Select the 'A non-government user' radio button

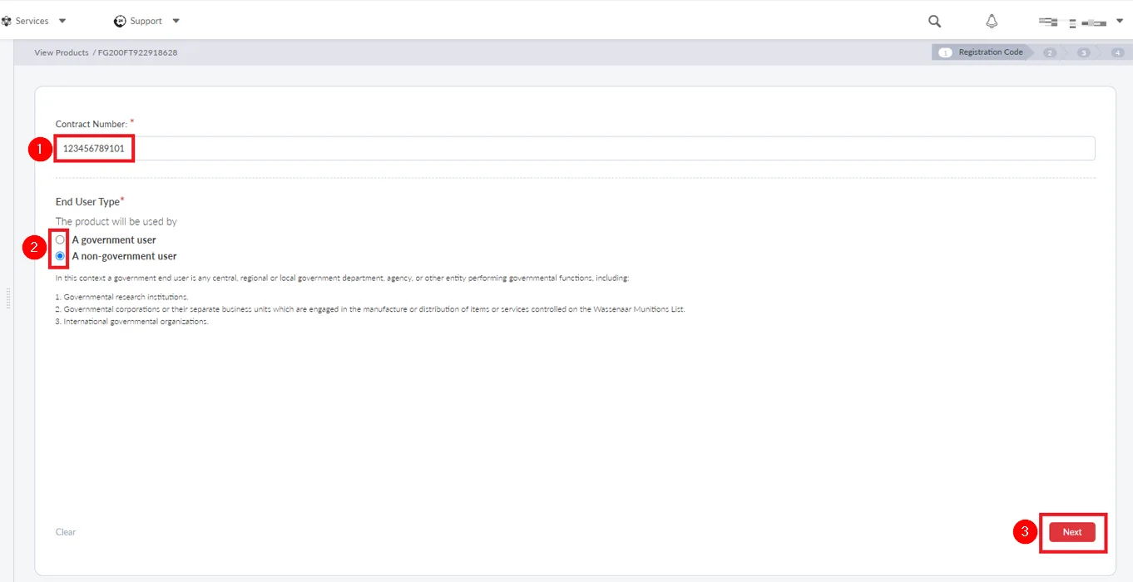click(60, 256)
